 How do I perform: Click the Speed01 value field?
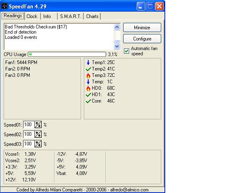29,125
